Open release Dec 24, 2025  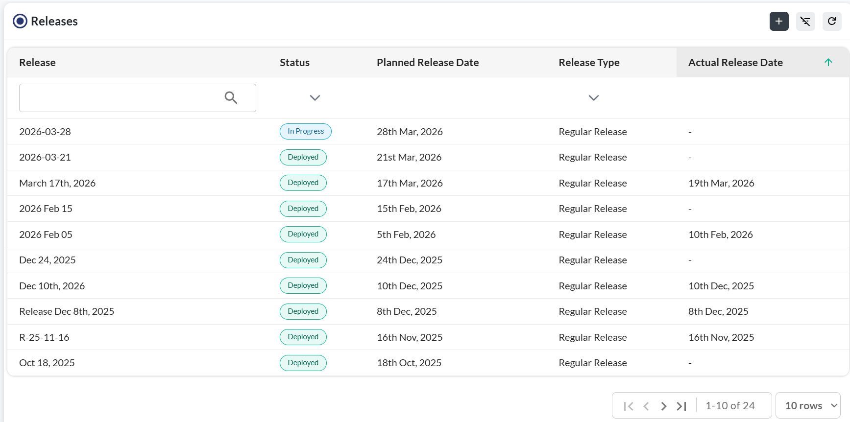pyautogui.click(x=48, y=260)
